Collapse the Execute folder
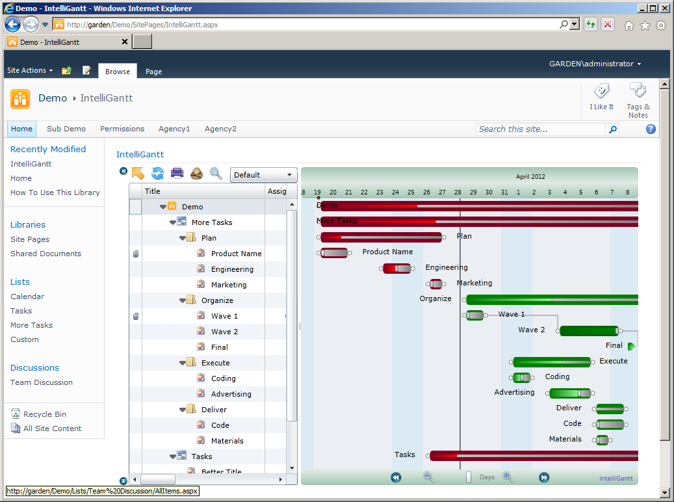Image resolution: width=674 pixels, height=502 pixels. [x=182, y=363]
